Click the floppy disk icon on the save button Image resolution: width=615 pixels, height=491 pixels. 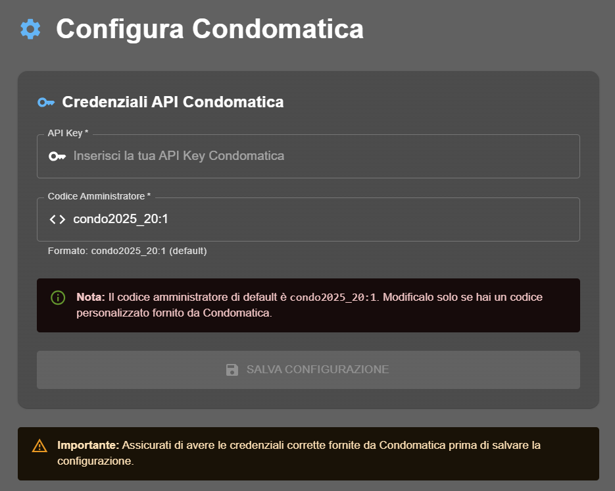coord(232,369)
